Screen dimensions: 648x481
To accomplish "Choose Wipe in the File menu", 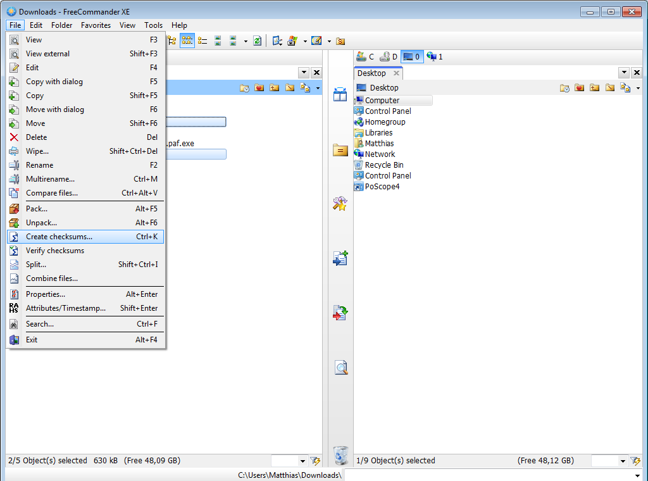I will click(x=85, y=151).
